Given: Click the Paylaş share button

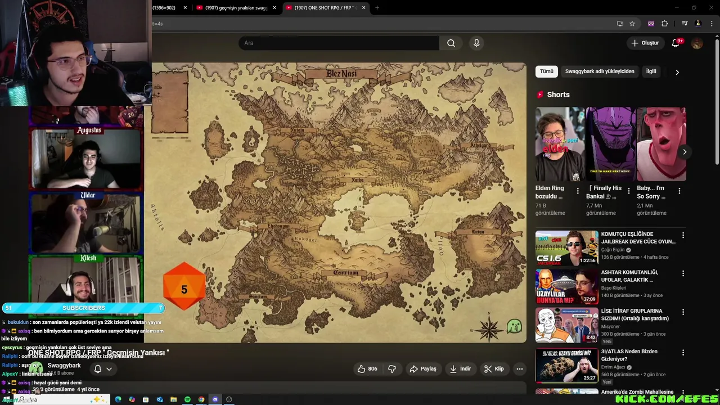Looking at the screenshot, I should point(423,369).
